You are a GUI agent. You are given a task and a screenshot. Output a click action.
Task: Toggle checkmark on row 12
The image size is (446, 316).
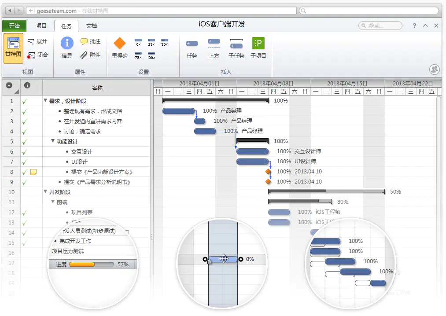25,213
